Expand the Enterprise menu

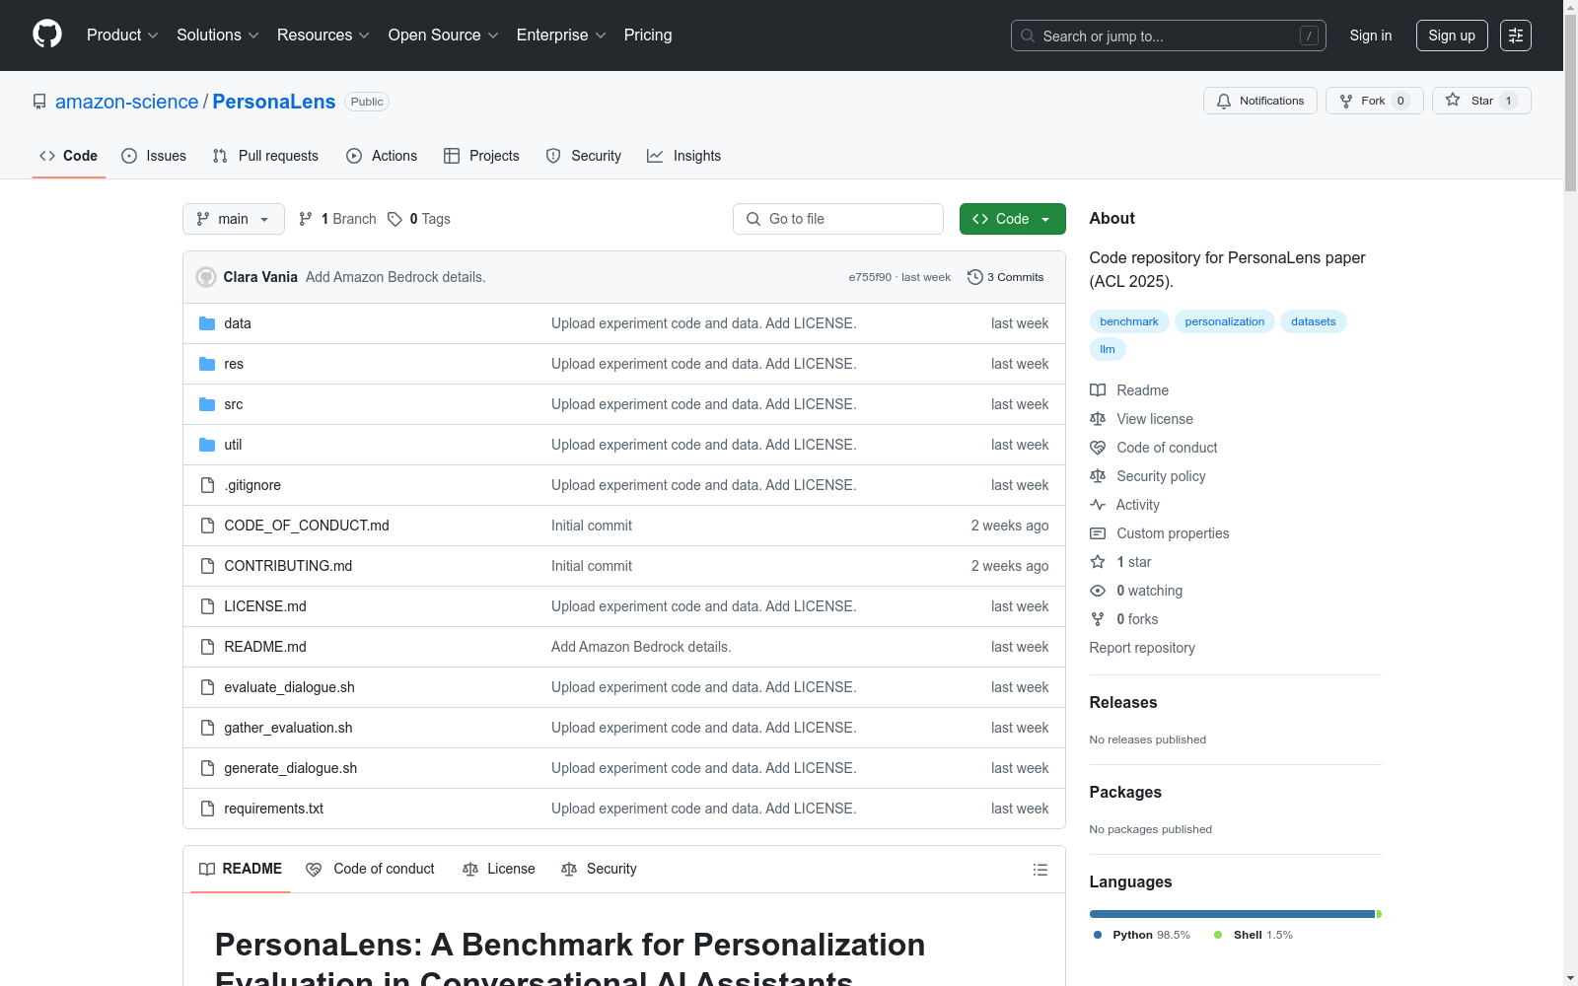click(x=560, y=35)
